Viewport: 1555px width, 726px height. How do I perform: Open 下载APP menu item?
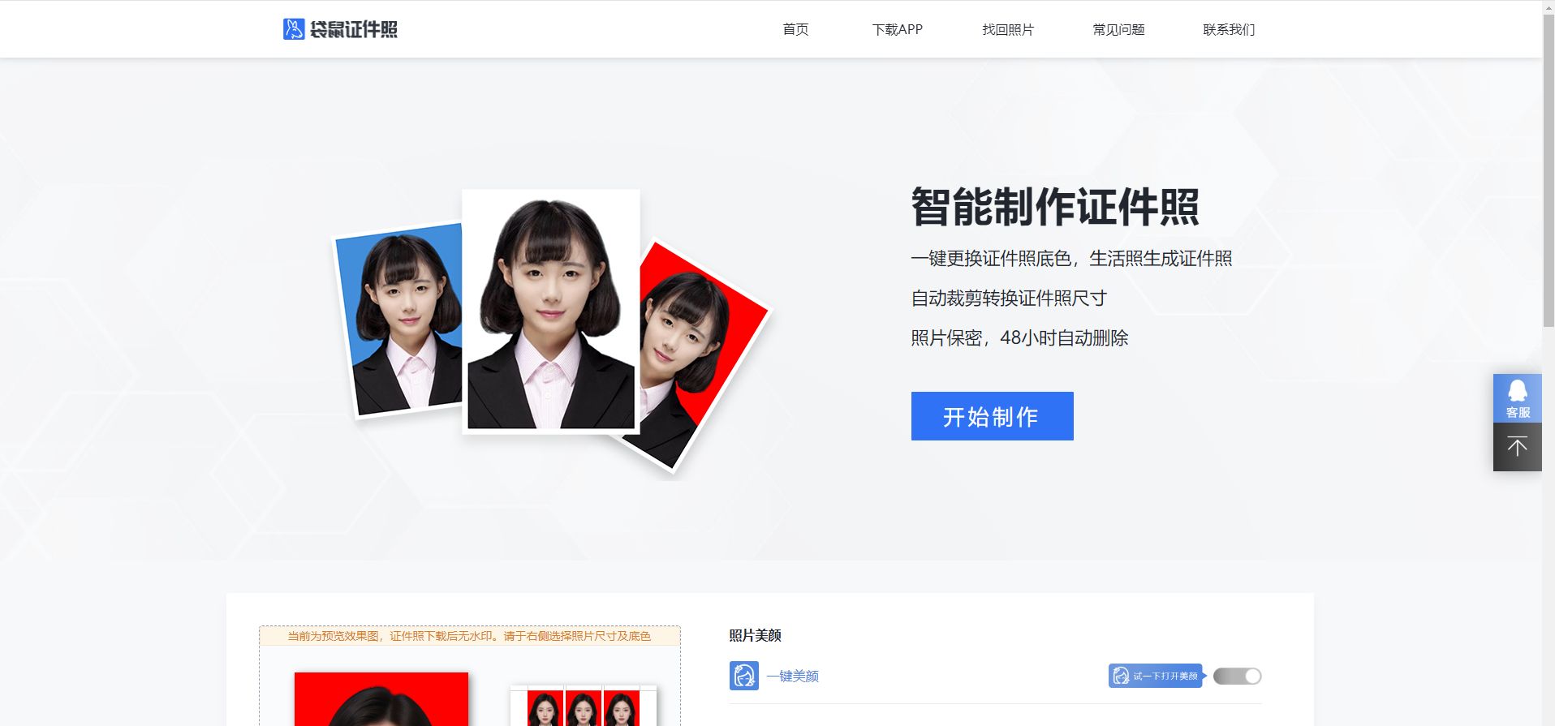tap(898, 29)
